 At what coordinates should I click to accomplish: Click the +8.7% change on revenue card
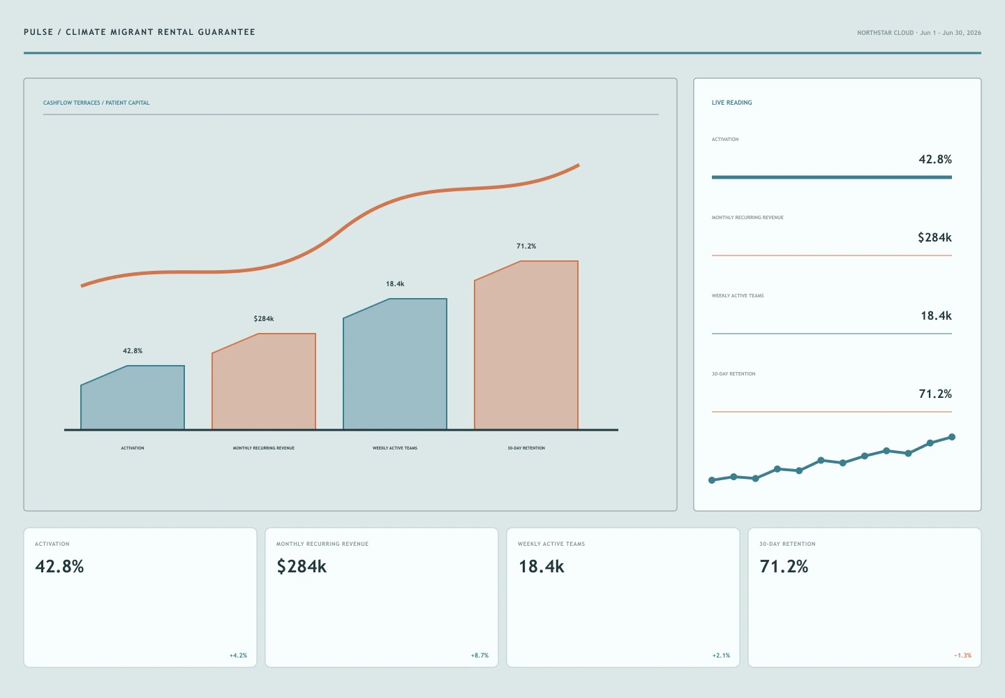point(479,655)
